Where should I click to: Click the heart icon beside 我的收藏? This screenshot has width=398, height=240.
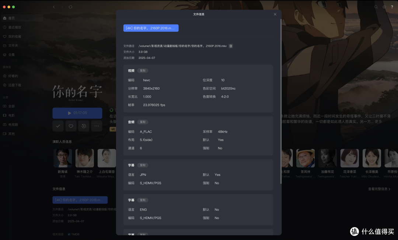click(x=4, y=36)
